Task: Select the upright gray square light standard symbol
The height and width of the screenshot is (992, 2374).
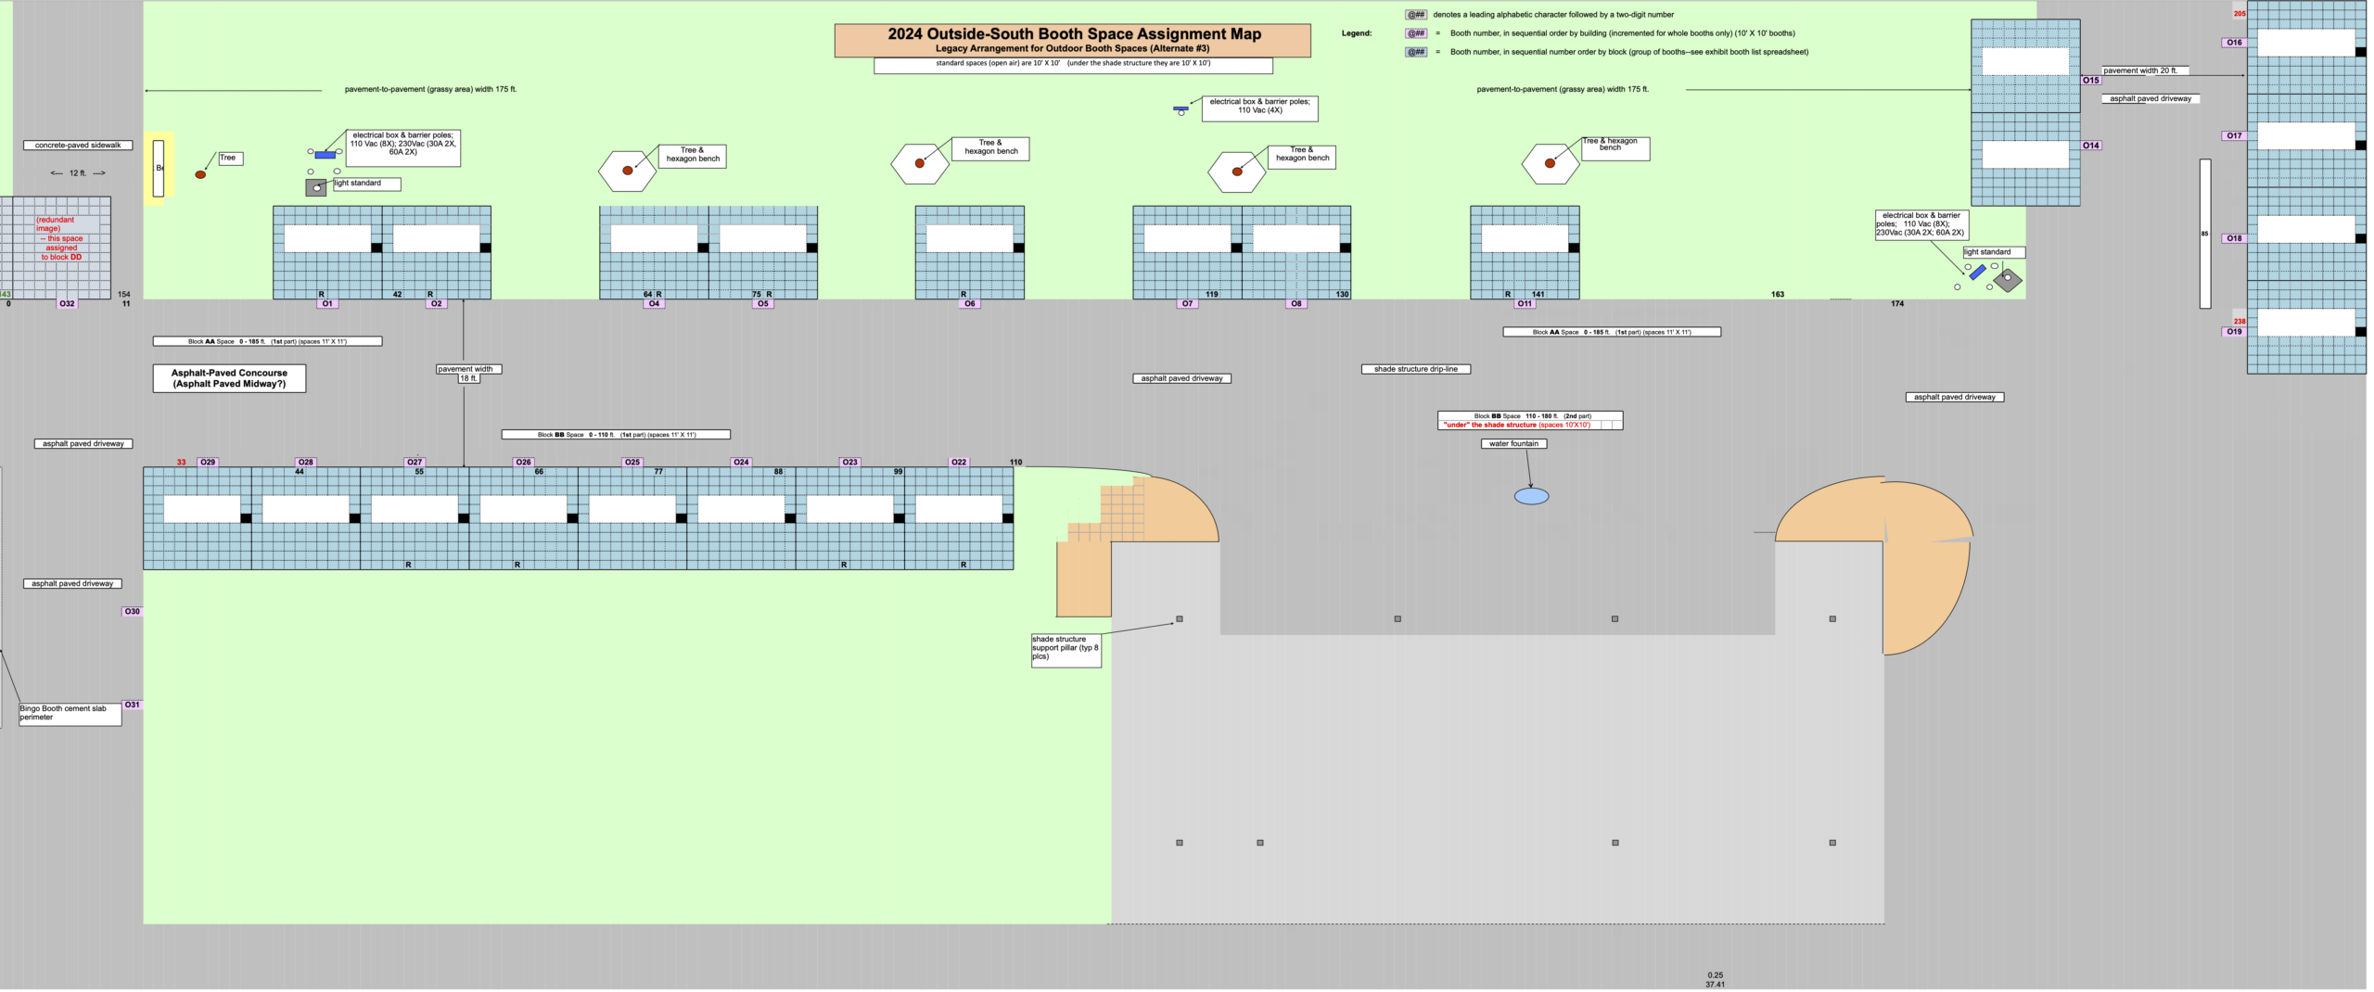Action: 316,187
